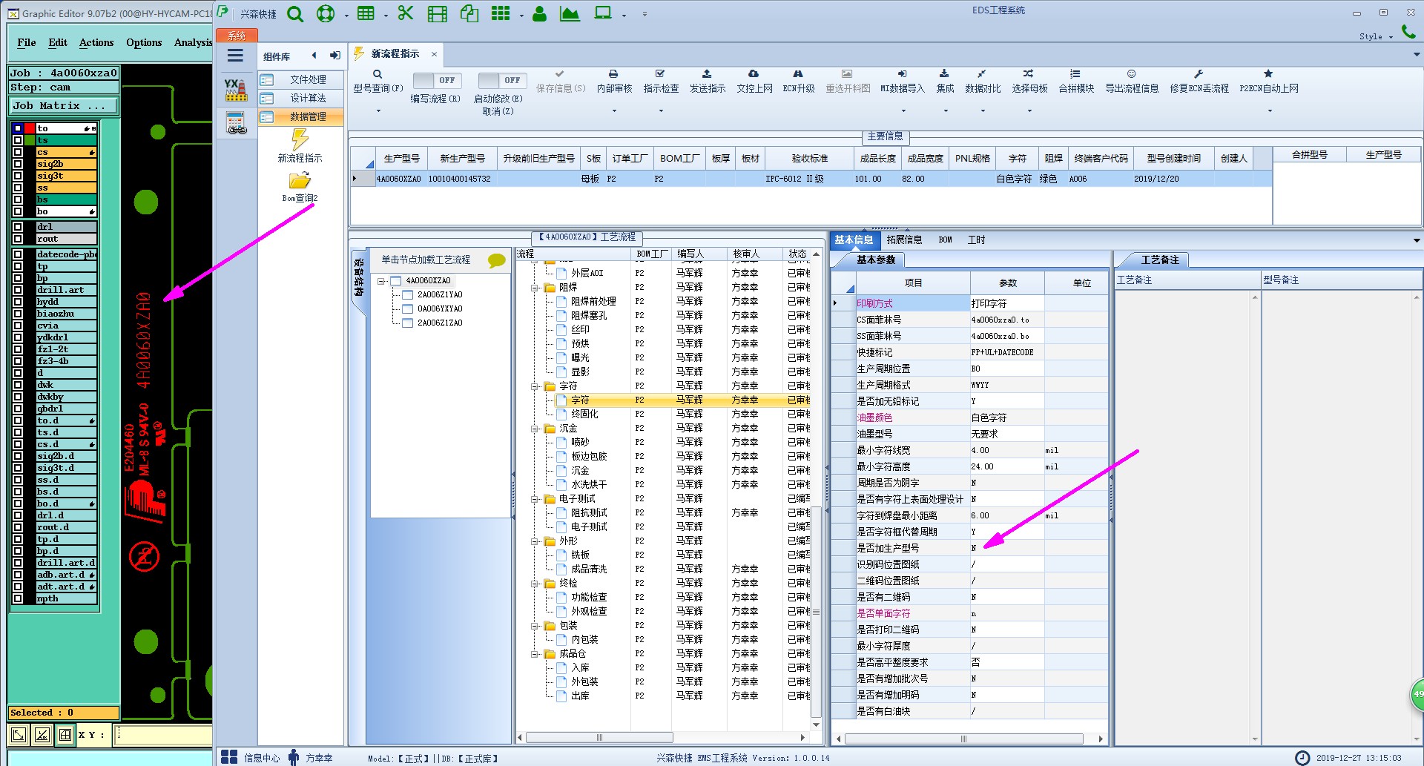Image resolution: width=1424 pixels, height=766 pixels.
Task: Click ECN升级 binoculars tool
Action: point(798,82)
